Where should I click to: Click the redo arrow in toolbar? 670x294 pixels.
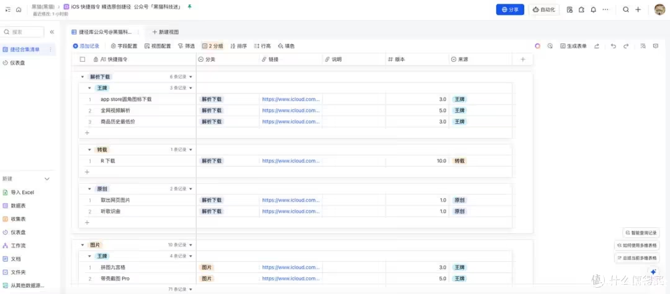tap(627, 46)
